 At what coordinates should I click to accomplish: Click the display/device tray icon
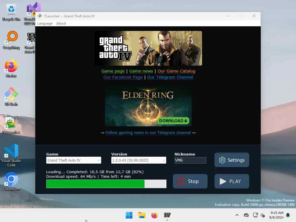click(x=255, y=215)
